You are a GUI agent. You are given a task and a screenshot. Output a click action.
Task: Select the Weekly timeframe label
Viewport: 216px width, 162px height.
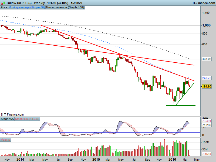(39, 3)
